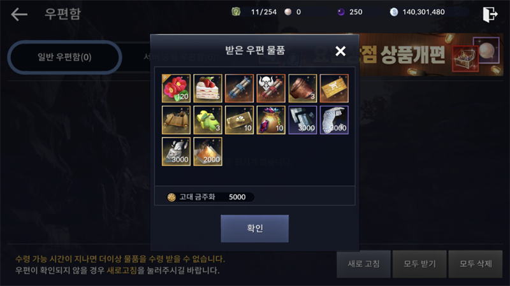Switch to the 일반 우편함(0) tab
The image size is (510, 286).
[x=64, y=57]
